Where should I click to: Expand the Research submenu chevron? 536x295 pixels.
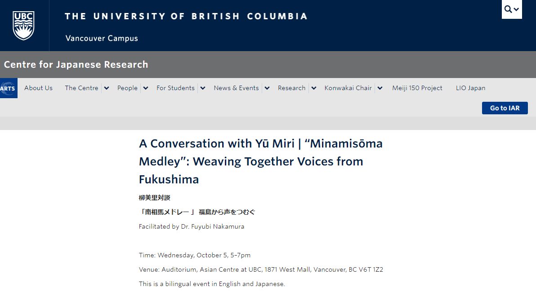pyautogui.click(x=314, y=88)
